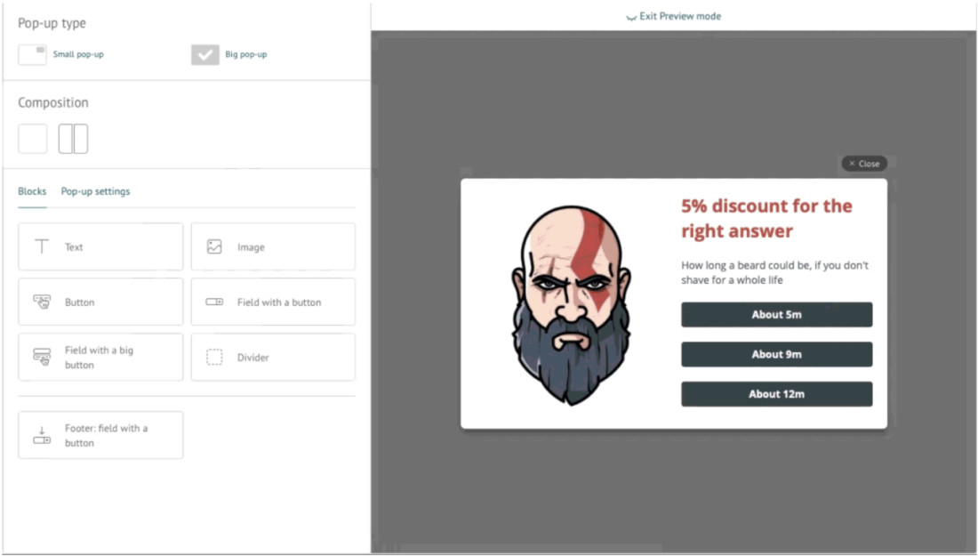Image resolution: width=978 pixels, height=556 pixels.
Task: Click the Button block hand icon
Action: pyautogui.click(x=42, y=302)
